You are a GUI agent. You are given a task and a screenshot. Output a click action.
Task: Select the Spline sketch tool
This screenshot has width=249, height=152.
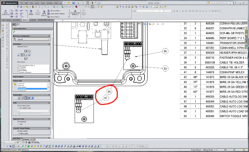[x=21, y=11]
